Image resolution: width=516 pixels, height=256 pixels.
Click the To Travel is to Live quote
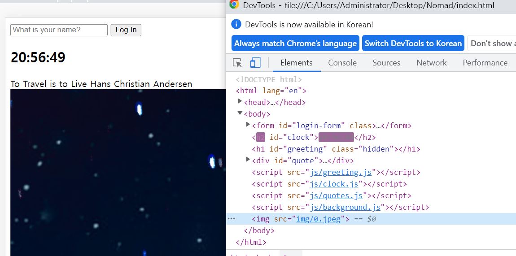[101, 84]
